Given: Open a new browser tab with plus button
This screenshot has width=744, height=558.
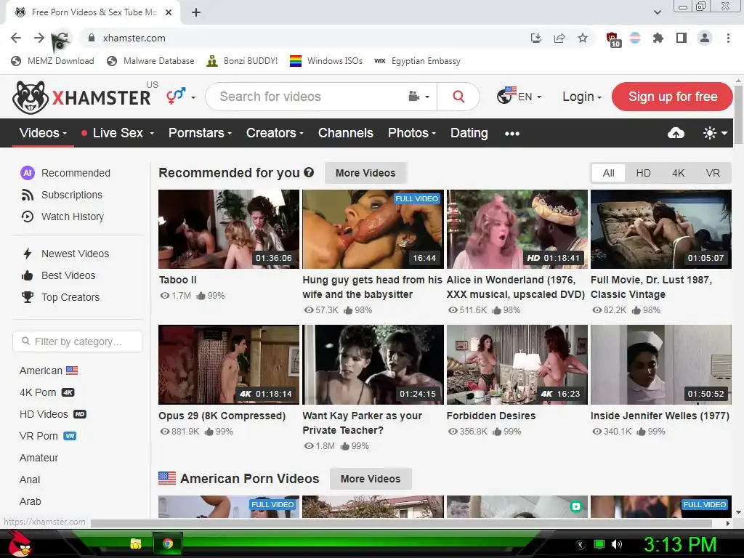Looking at the screenshot, I should pos(196,12).
